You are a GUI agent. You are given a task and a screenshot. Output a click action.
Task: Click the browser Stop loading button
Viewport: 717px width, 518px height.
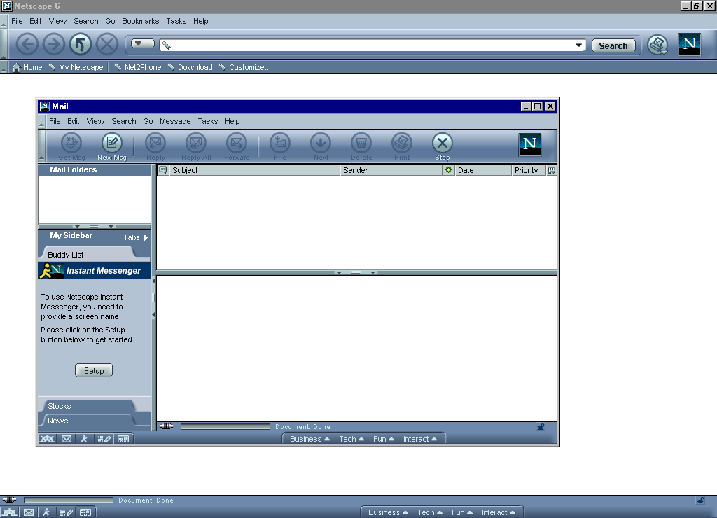[107, 45]
